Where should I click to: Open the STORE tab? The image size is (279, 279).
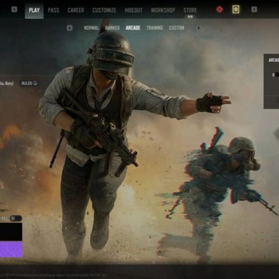(x=190, y=10)
